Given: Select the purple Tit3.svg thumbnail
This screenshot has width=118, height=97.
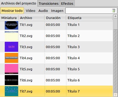Looking at the screenshot, I should [x=11, y=47].
